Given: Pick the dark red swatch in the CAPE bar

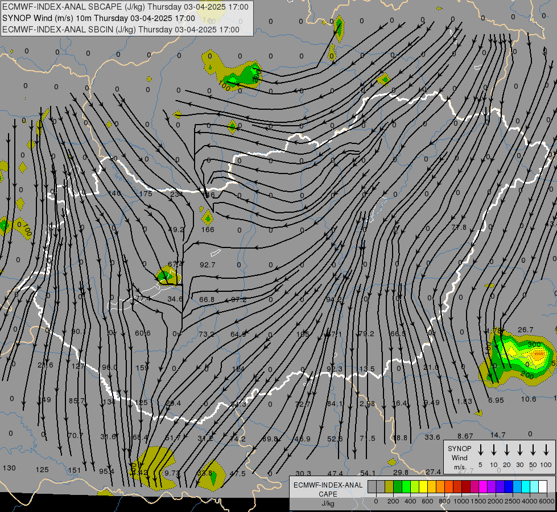Looking at the screenshot, I should coord(466,487).
